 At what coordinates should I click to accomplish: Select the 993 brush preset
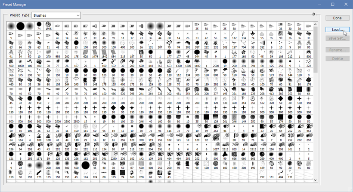pyautogui.click(x=58, y=54)
